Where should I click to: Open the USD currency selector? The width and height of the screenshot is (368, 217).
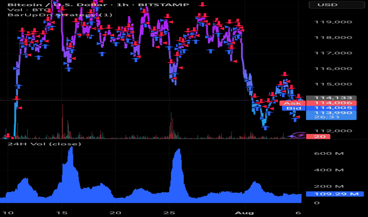(337, 5)
